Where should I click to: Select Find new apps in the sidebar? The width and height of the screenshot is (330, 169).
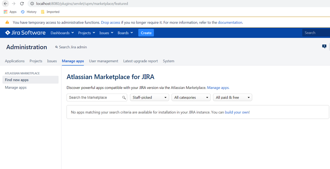tap(30, 80)
